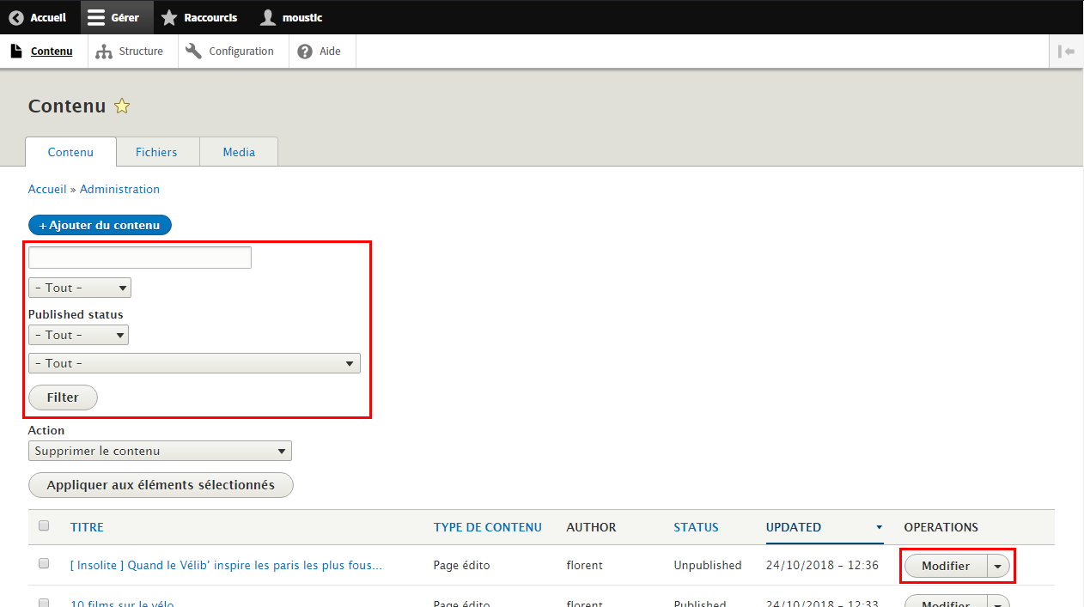Toggle the Gérer hamburger menu icon

click(97, 17)
